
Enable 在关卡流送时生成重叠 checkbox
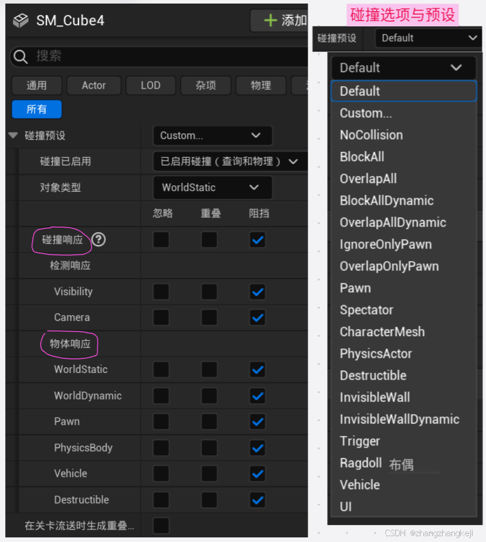(x=161, y=526)
